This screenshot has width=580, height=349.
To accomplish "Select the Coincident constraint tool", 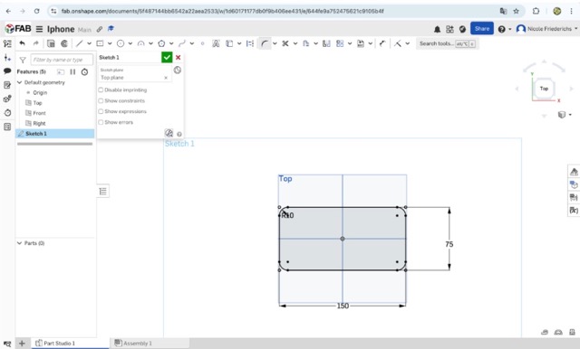I will pyautogui.click(x=398, y=43).
